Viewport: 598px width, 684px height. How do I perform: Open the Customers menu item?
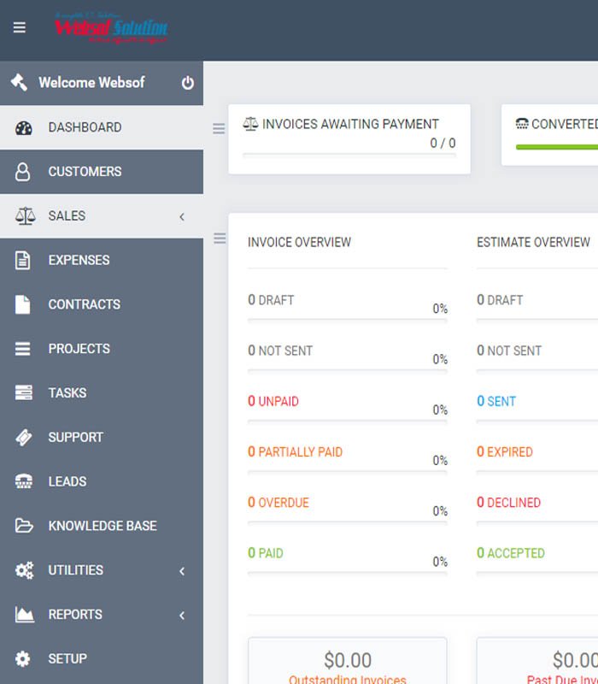tap(102, 172)
